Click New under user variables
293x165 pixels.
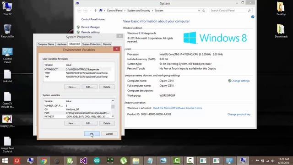tap(72, 87)
